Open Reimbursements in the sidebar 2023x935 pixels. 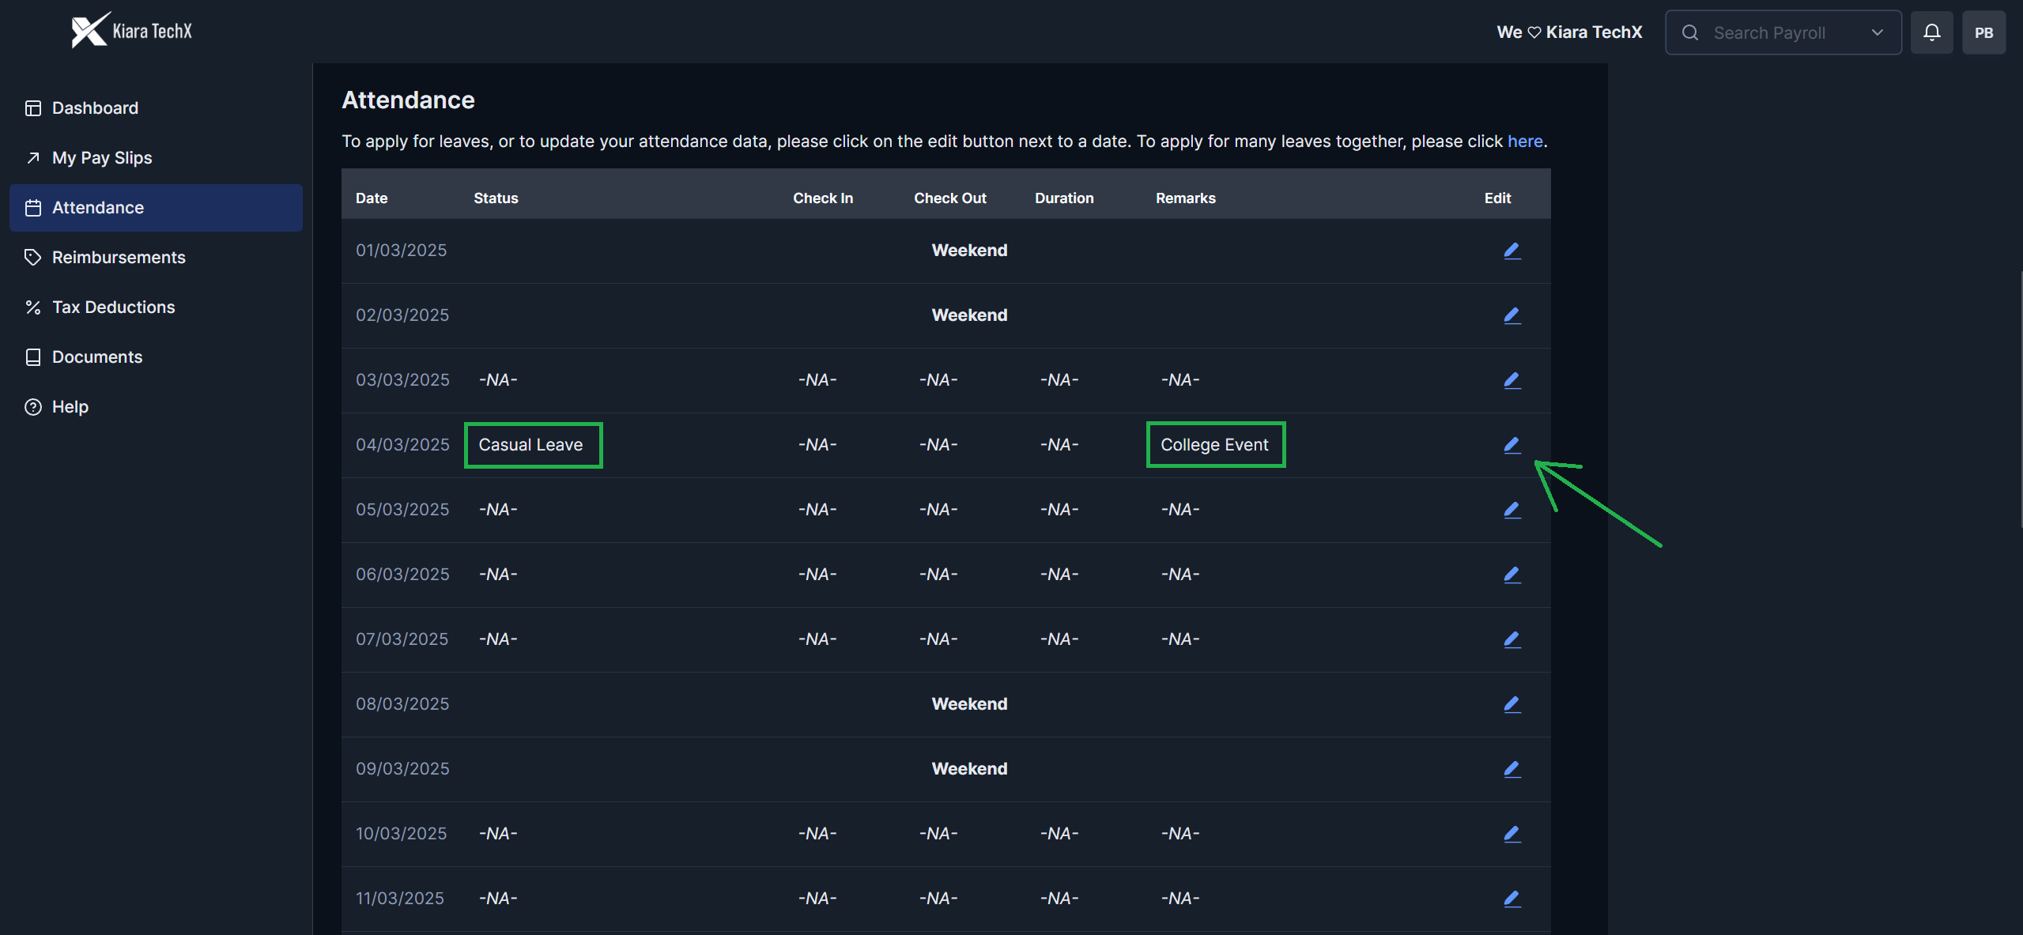[119, 258]
